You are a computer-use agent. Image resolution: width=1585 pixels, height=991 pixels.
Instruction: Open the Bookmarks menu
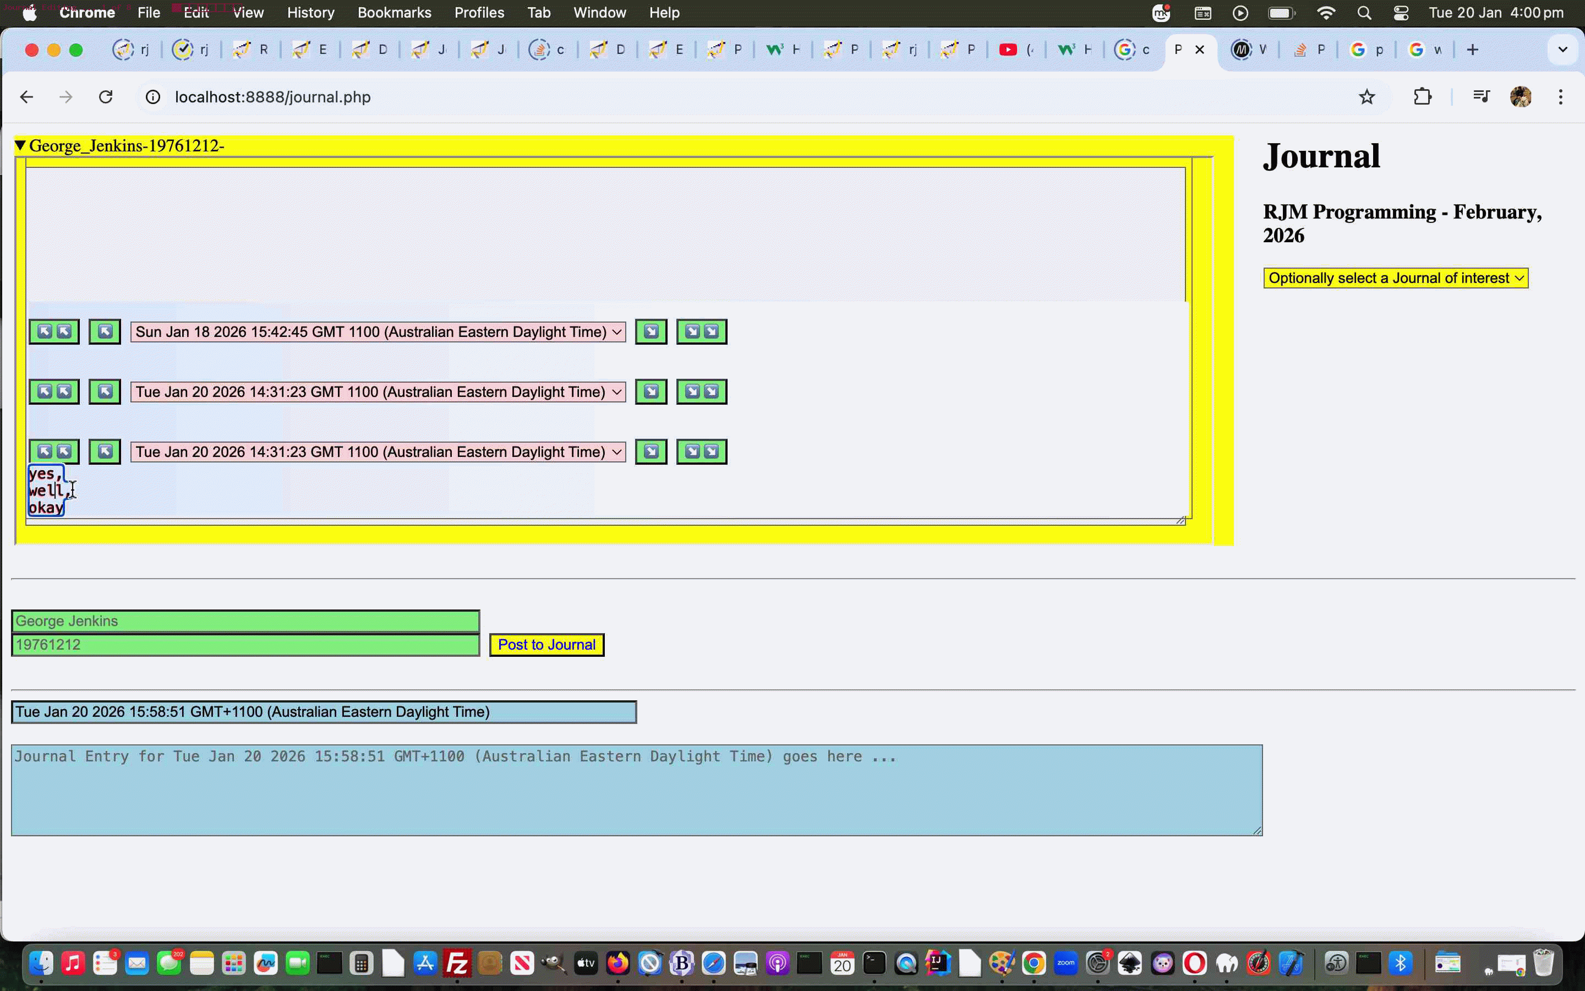click(x=393, y=13)
